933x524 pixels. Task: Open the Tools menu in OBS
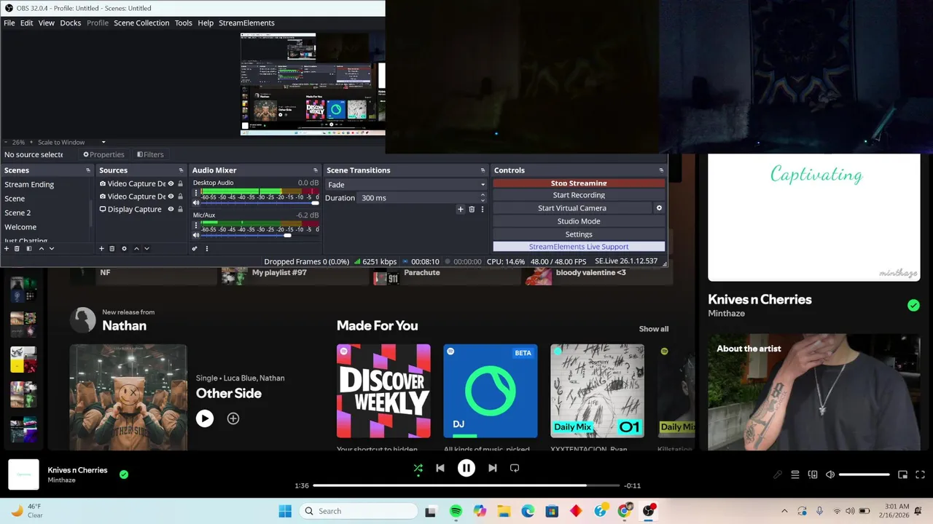point(184,23)
